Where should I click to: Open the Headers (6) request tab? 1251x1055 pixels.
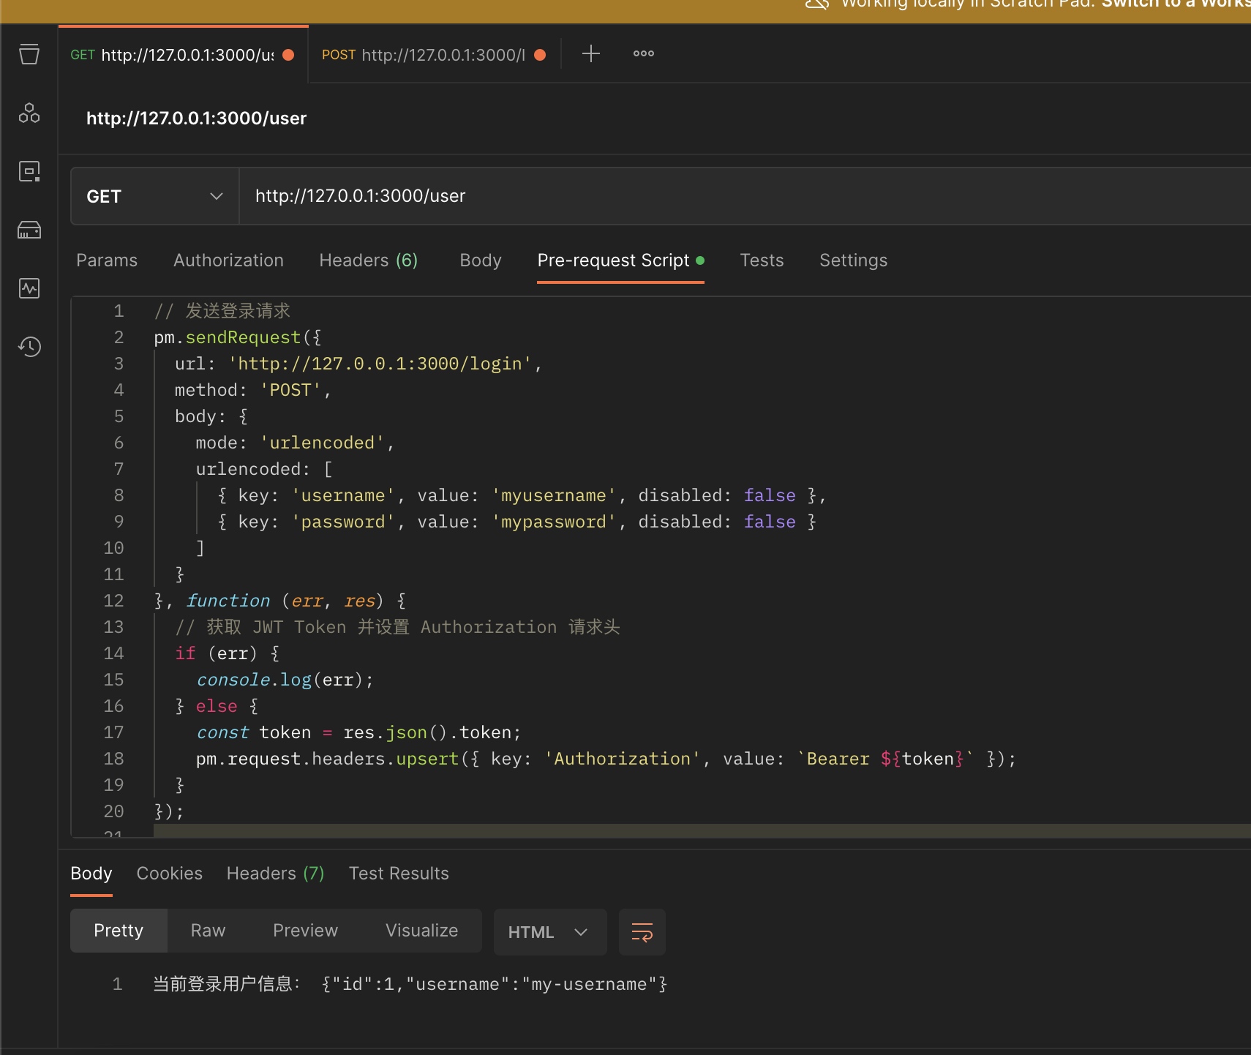[368, 260]
